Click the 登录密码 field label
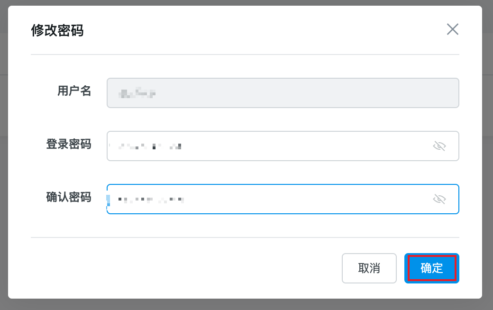 (68, 144)
